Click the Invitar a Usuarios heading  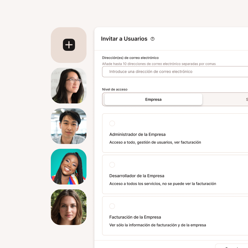click(x=124, y=39)
